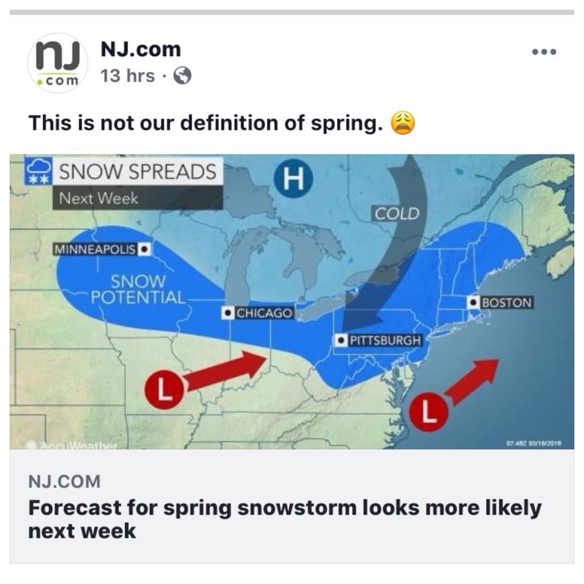Open the three-dot post options menu
This screenshot has height=584, width=584.
pos(543,52)
